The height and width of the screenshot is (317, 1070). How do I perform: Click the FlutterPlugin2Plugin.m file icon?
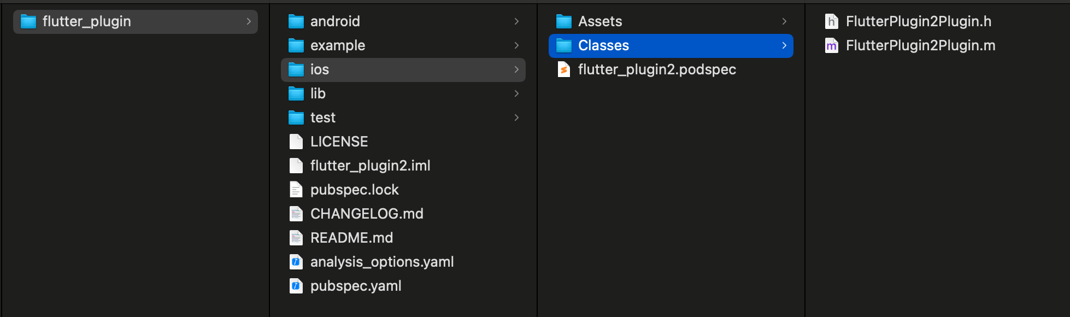point(831,45)
